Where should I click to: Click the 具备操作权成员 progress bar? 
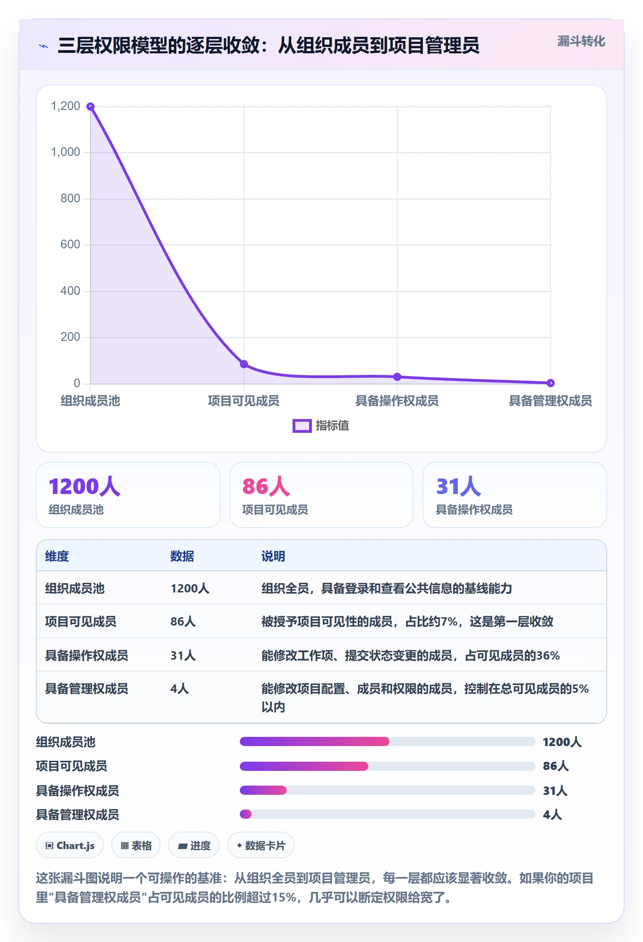click(387, 790)
